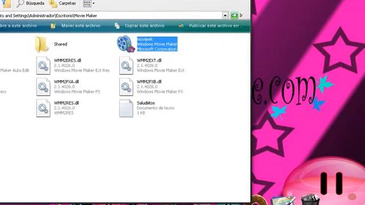Click the WMM2RES.dll file icon

(43, 108)
